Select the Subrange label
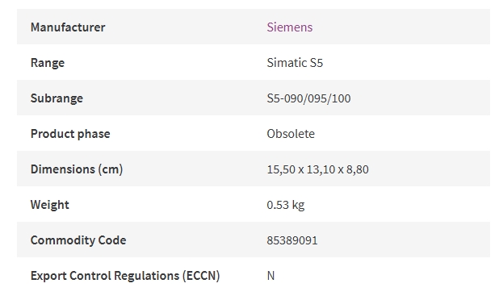Image resolution: width=499 pixels, height=296 pixels. point(57,98)
